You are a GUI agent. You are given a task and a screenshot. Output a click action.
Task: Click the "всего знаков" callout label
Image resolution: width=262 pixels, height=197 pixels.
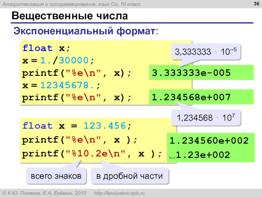(56, 176)
